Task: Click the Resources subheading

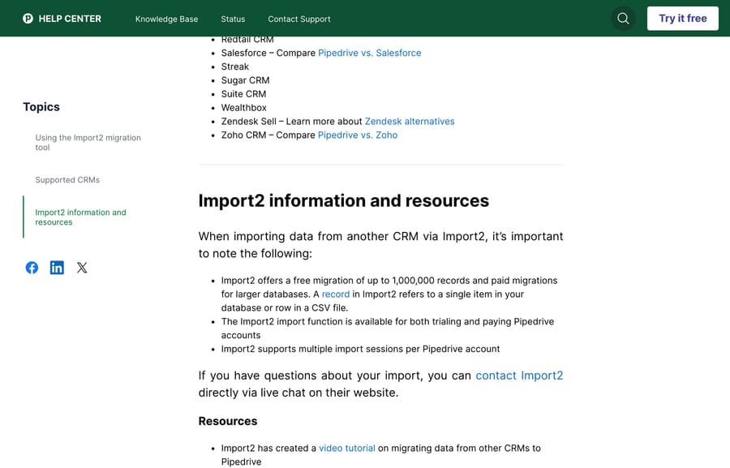Action: (x=228, y=421)
